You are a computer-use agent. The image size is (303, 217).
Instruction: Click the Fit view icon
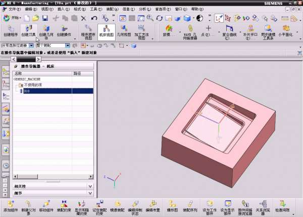(123, 18)
